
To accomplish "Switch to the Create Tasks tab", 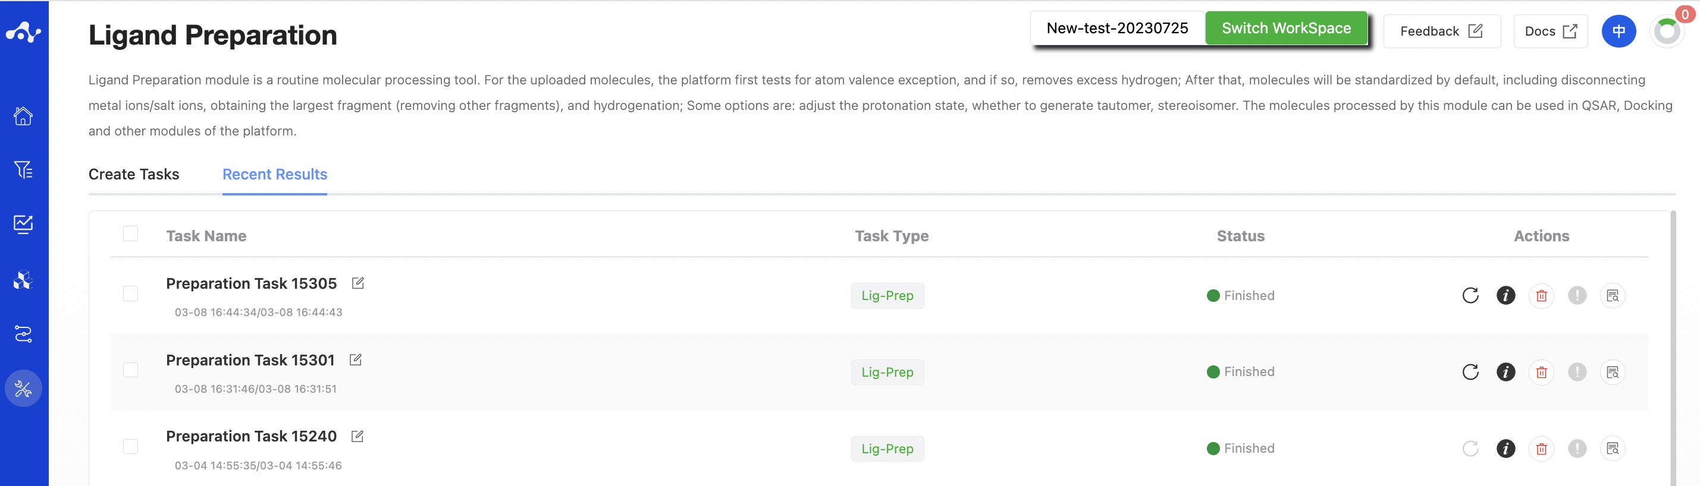I will coord(134,174).
